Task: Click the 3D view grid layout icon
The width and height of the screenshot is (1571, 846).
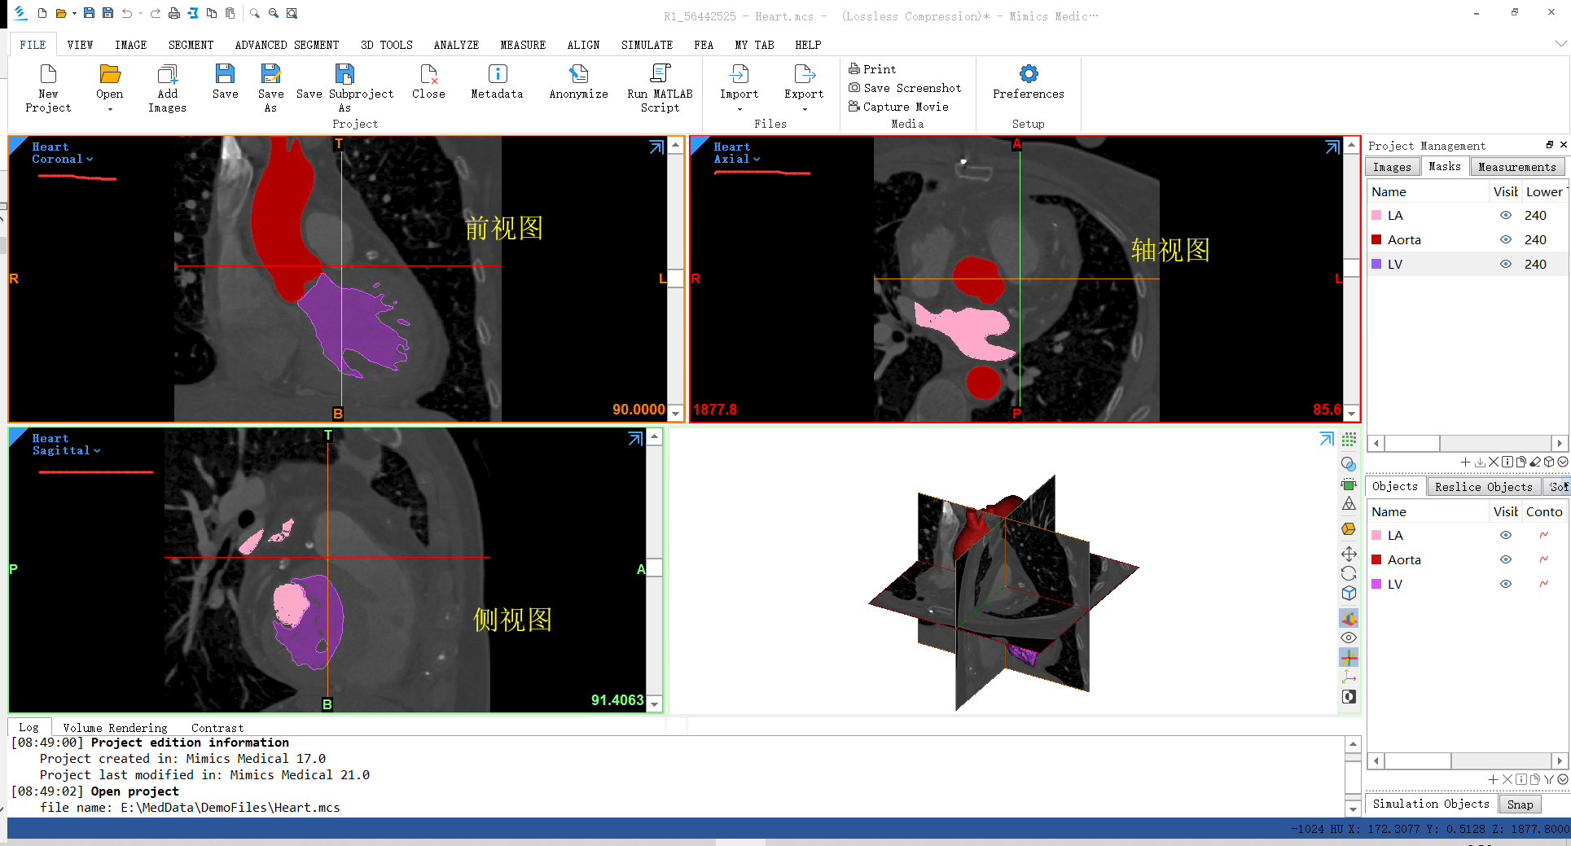Action: tap(1349, 440)
